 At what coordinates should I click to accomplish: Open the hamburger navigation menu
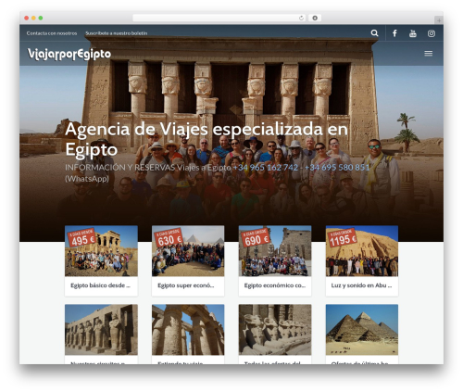(x=428, y=54)
